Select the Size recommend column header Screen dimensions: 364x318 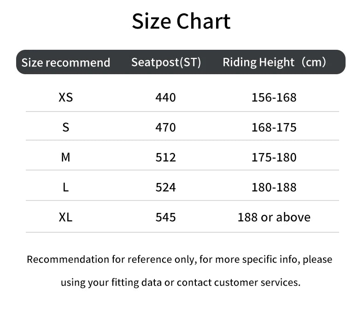[x=66, y=62]
